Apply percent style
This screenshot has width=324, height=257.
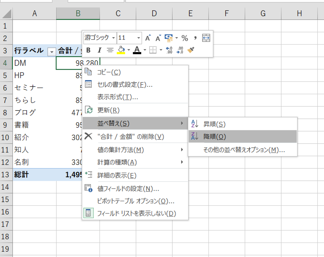point(185,38)
